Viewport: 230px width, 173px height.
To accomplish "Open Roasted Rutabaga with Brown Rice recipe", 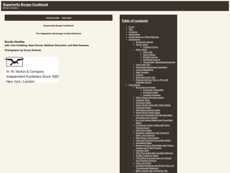I will coord(155,167).
